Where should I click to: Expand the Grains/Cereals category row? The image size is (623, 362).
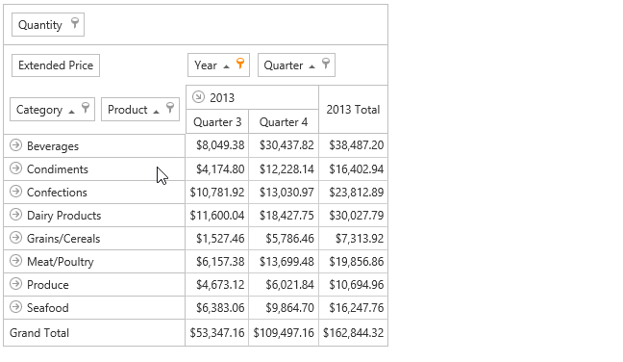click(15, 238)
